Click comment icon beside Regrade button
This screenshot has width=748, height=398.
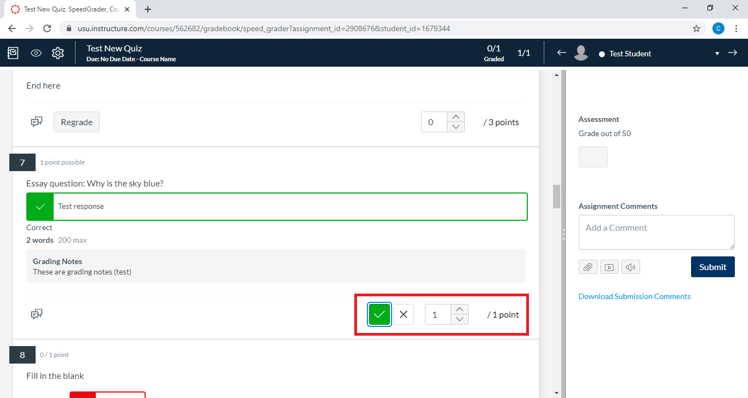[37, 122]
